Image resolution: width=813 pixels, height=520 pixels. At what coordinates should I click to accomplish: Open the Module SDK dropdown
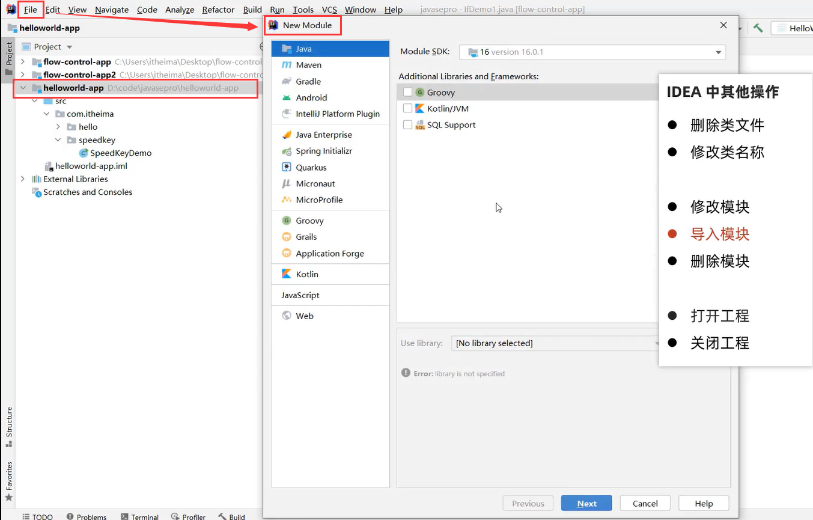click(x=592, y=52)
